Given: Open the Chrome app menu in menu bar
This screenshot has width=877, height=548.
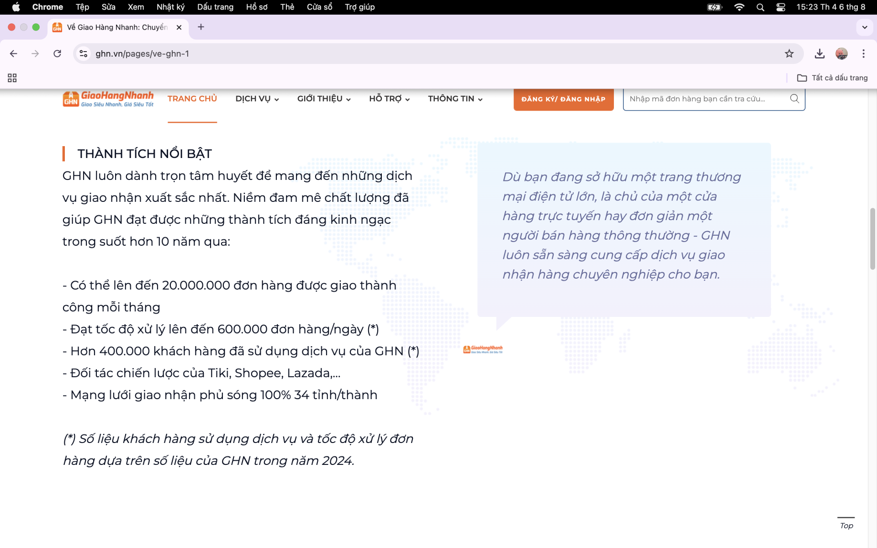Looking at the screenshot, I should tap(48, 7).
